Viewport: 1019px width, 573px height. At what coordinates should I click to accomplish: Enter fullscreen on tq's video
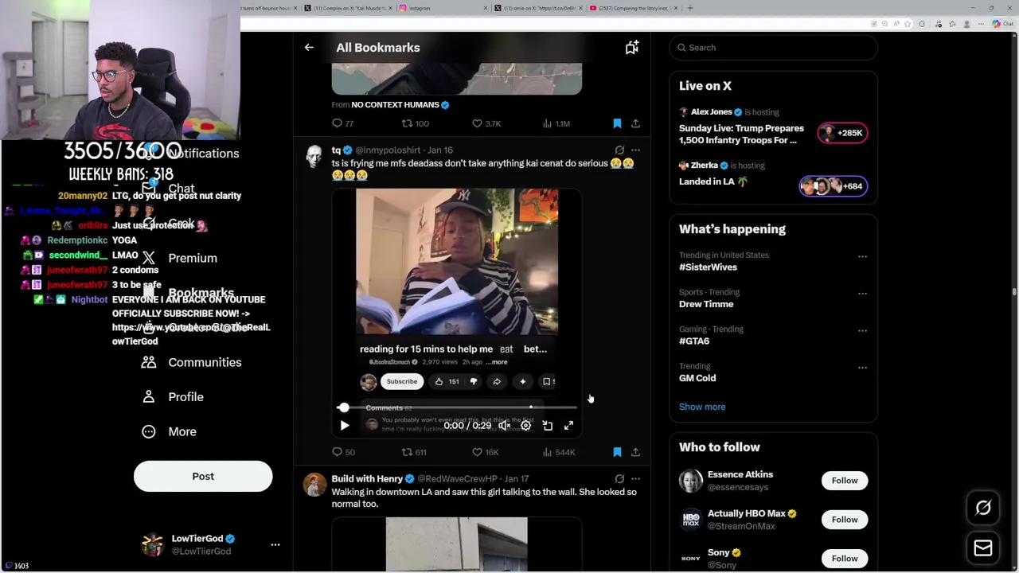click(568, 426)
